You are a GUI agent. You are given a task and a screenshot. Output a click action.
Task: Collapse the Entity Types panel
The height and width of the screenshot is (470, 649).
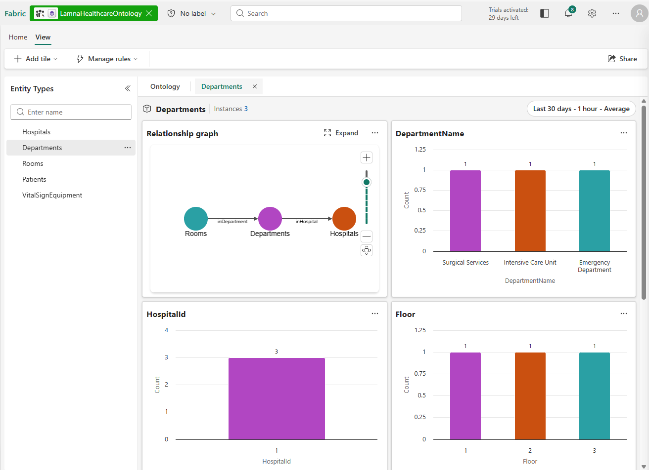pyautogui.click(x=128, y=88)
